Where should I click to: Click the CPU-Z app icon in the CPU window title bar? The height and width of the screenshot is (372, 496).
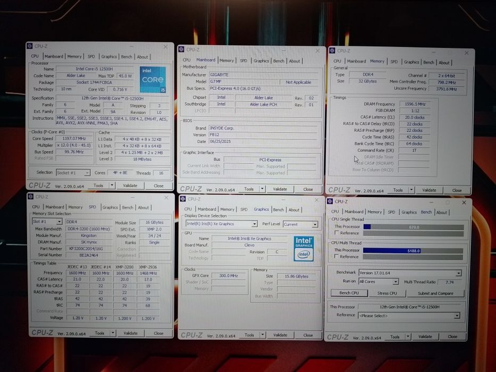tap(29, 46)
